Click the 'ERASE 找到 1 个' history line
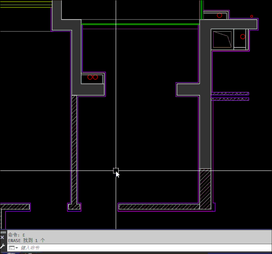 pyautogui.click(x=26, y=240)
